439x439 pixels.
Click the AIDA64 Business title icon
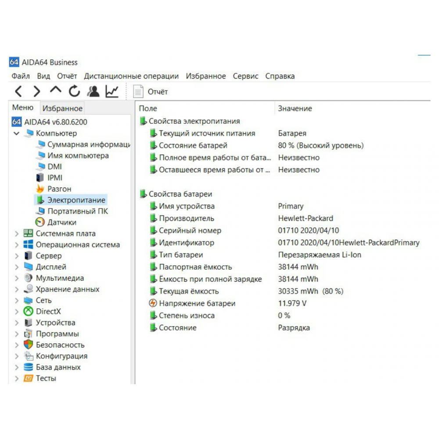(14, 62)
